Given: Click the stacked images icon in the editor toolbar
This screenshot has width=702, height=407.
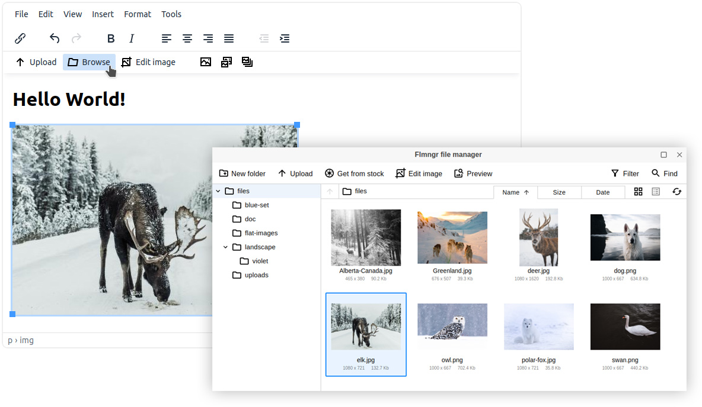Looking at the screenshot, I should pyautogui.click(x=247, y=62).
